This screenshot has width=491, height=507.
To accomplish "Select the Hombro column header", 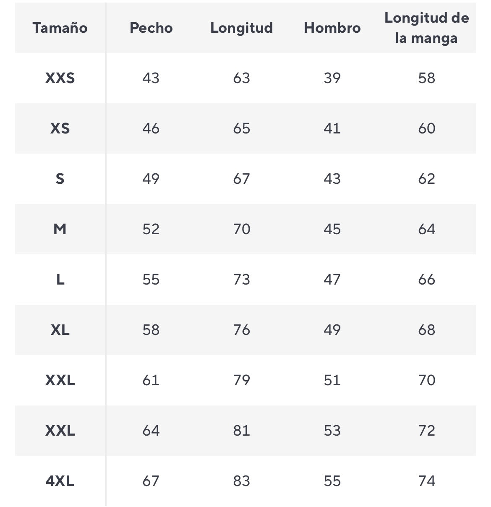I will [x=332, y=28].
